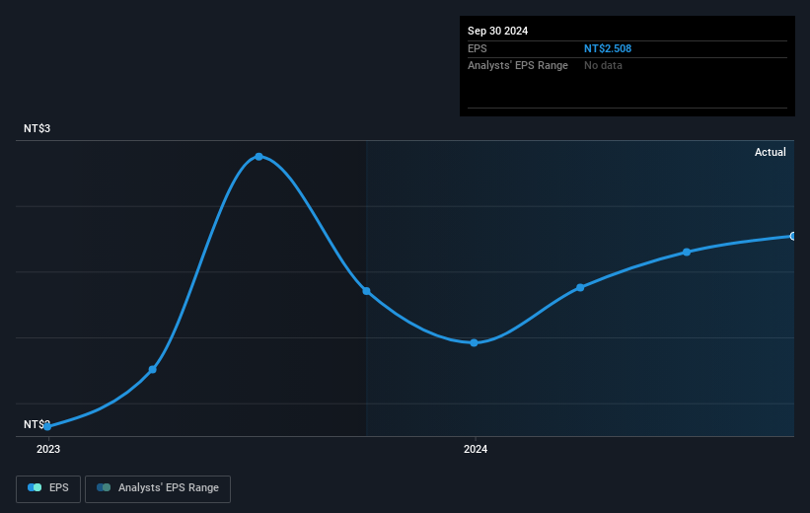Click the 'EPS' tooltip row label

click(477, 48)
